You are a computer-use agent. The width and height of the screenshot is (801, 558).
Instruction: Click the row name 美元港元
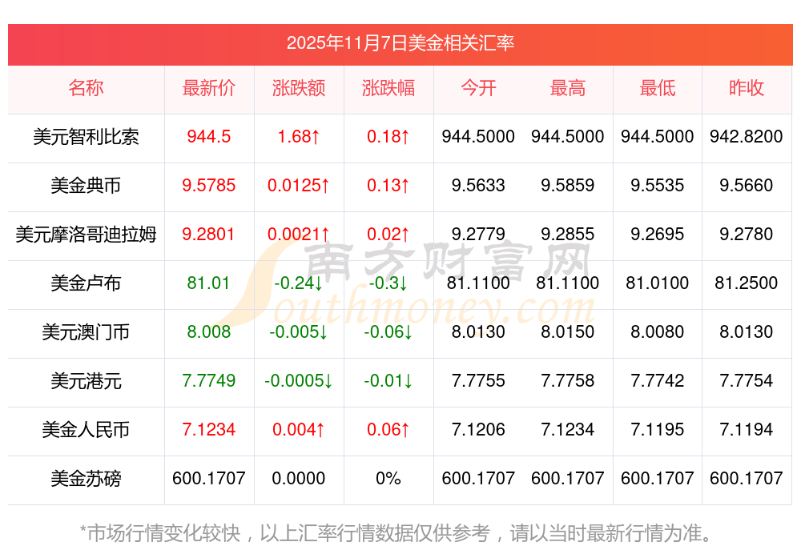tap(86, 381)
